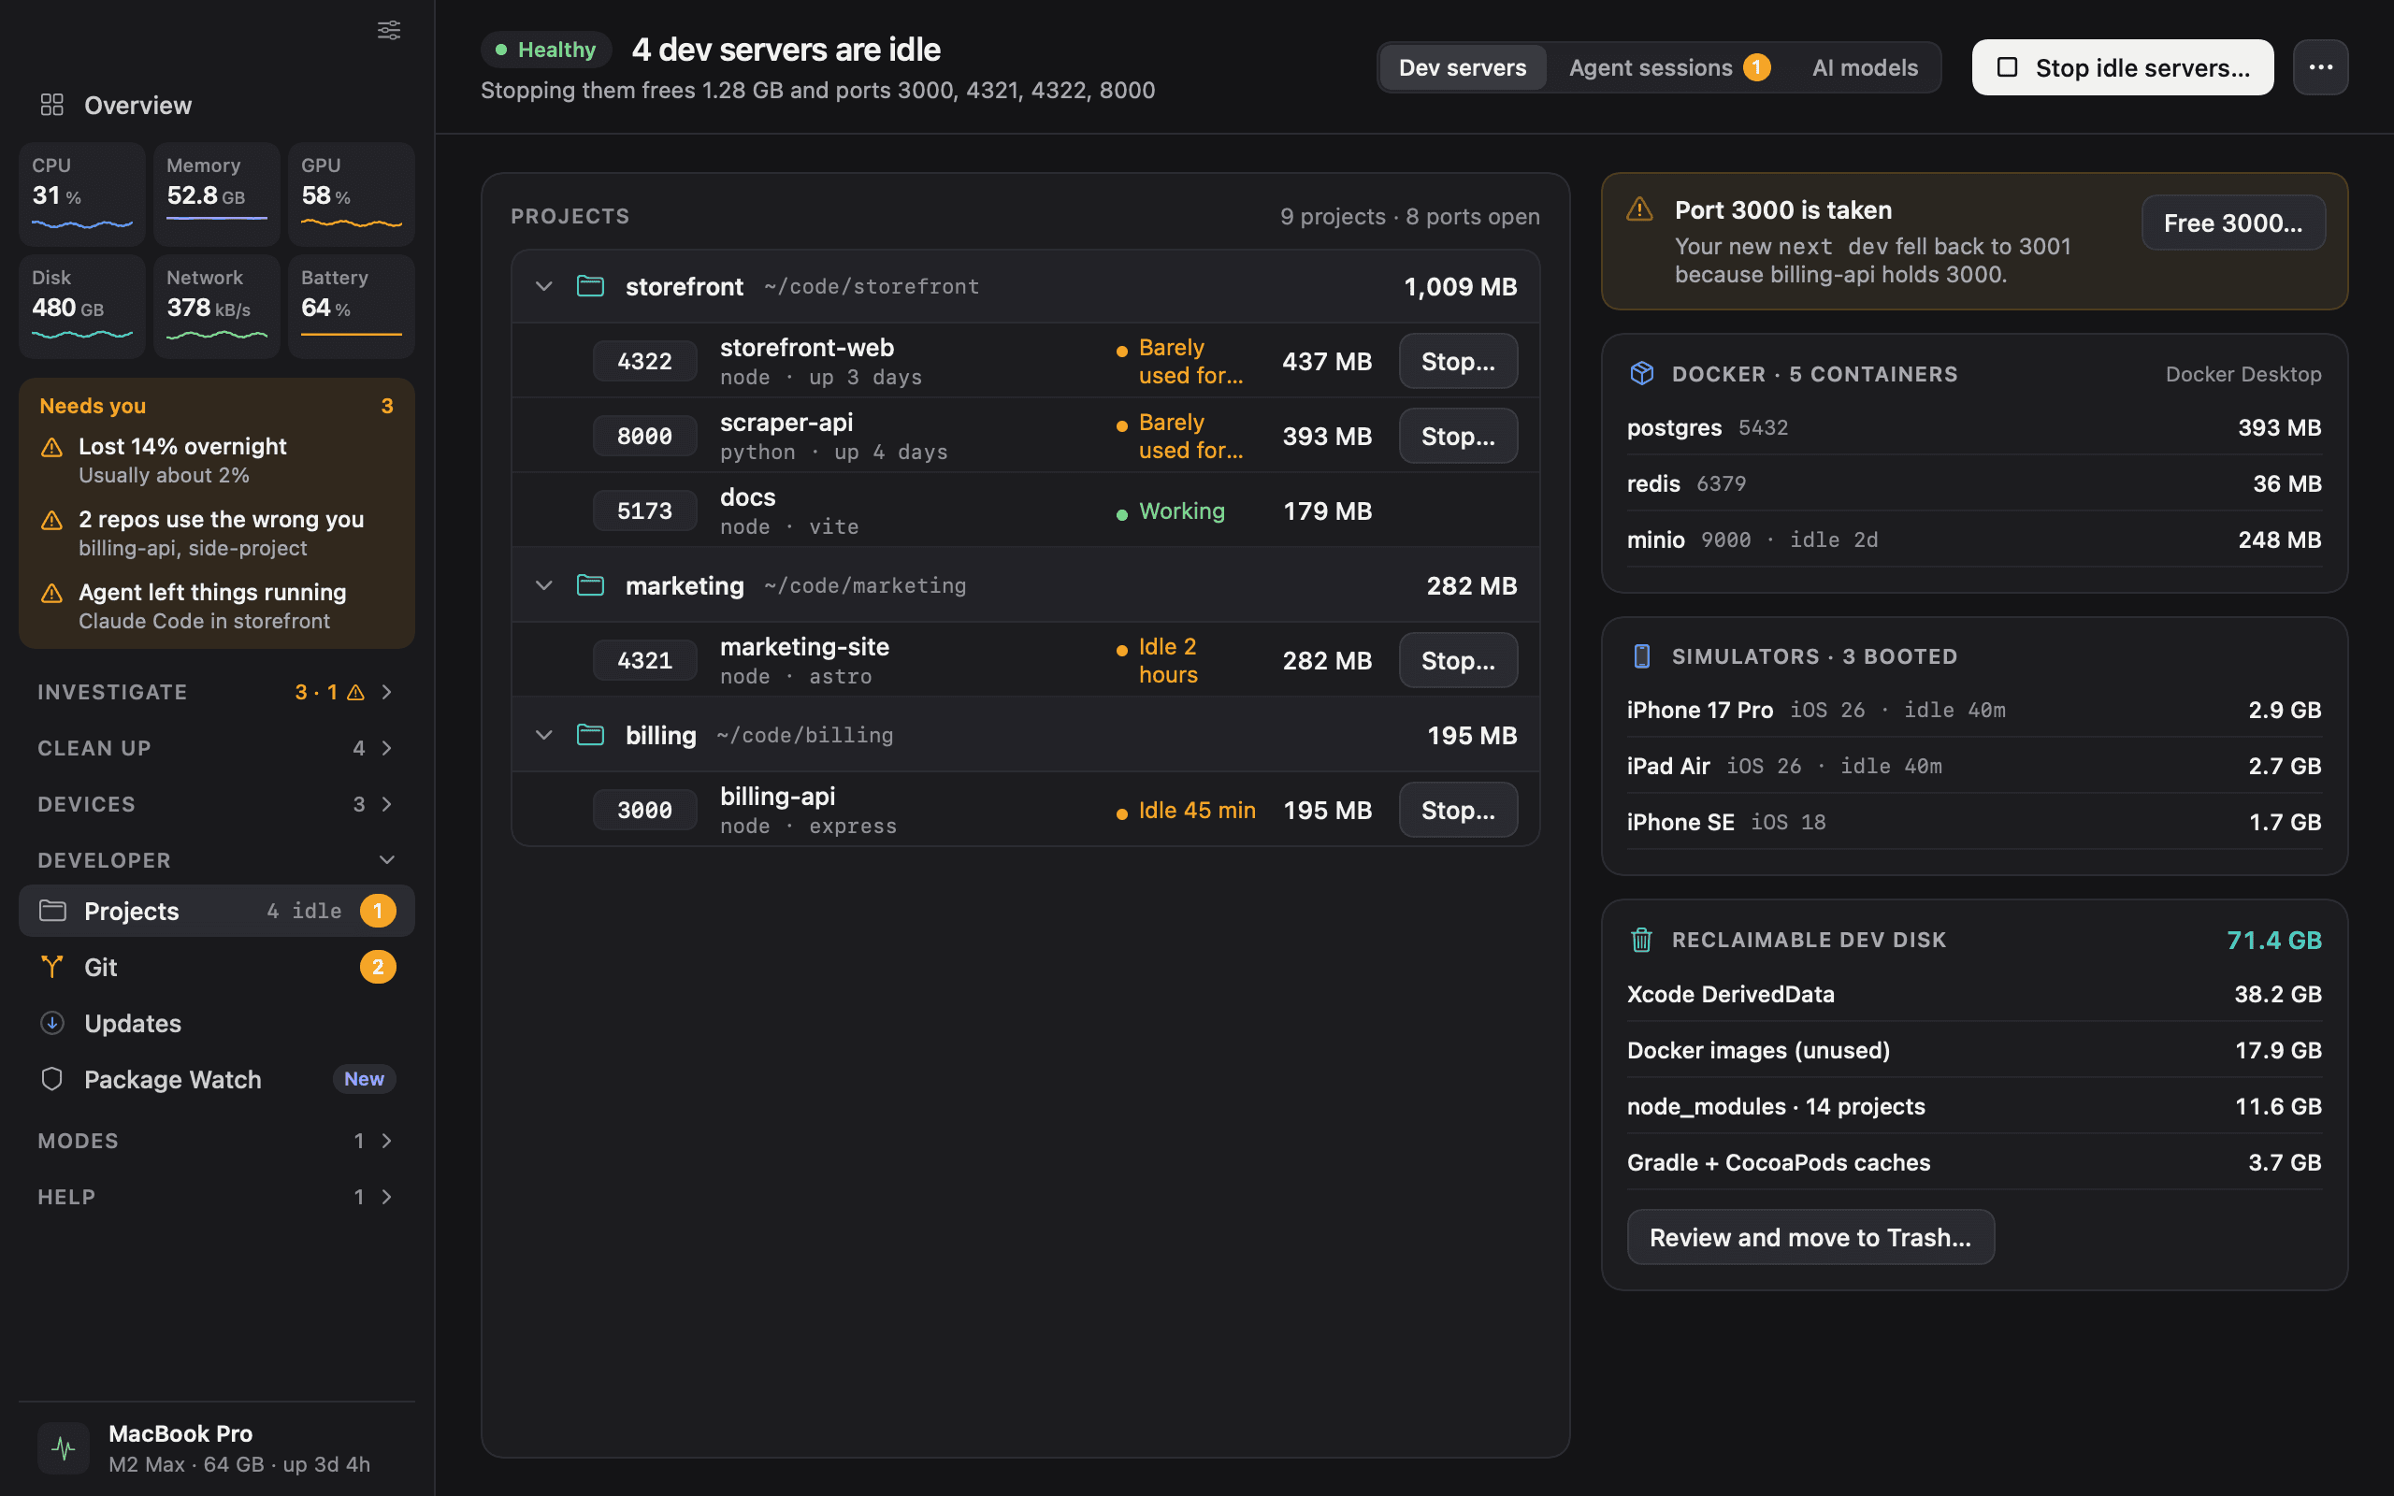This screenshot has height=1496, width=2394.
Task: Stop the billing-api server
Action: tap(1458, 811)
